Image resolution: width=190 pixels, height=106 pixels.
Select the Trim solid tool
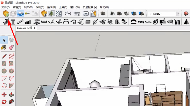[134, 14]
